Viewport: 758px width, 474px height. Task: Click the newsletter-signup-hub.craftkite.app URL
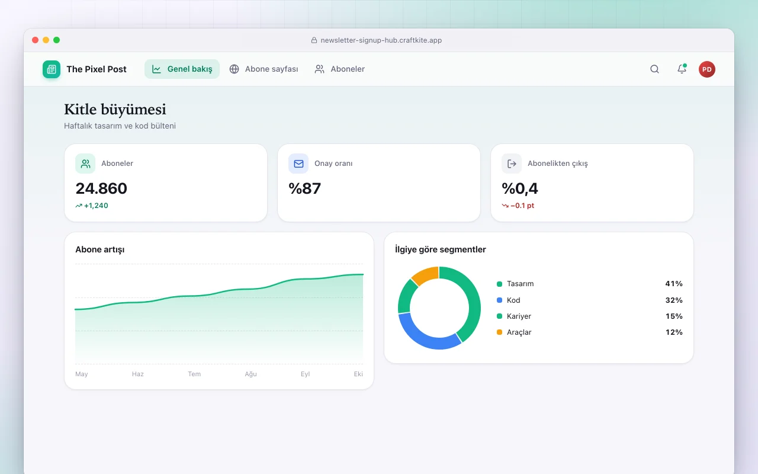(x=381, y=40)
